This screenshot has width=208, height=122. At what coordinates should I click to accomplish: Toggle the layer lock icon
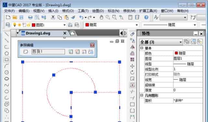(x=29, y=25)
